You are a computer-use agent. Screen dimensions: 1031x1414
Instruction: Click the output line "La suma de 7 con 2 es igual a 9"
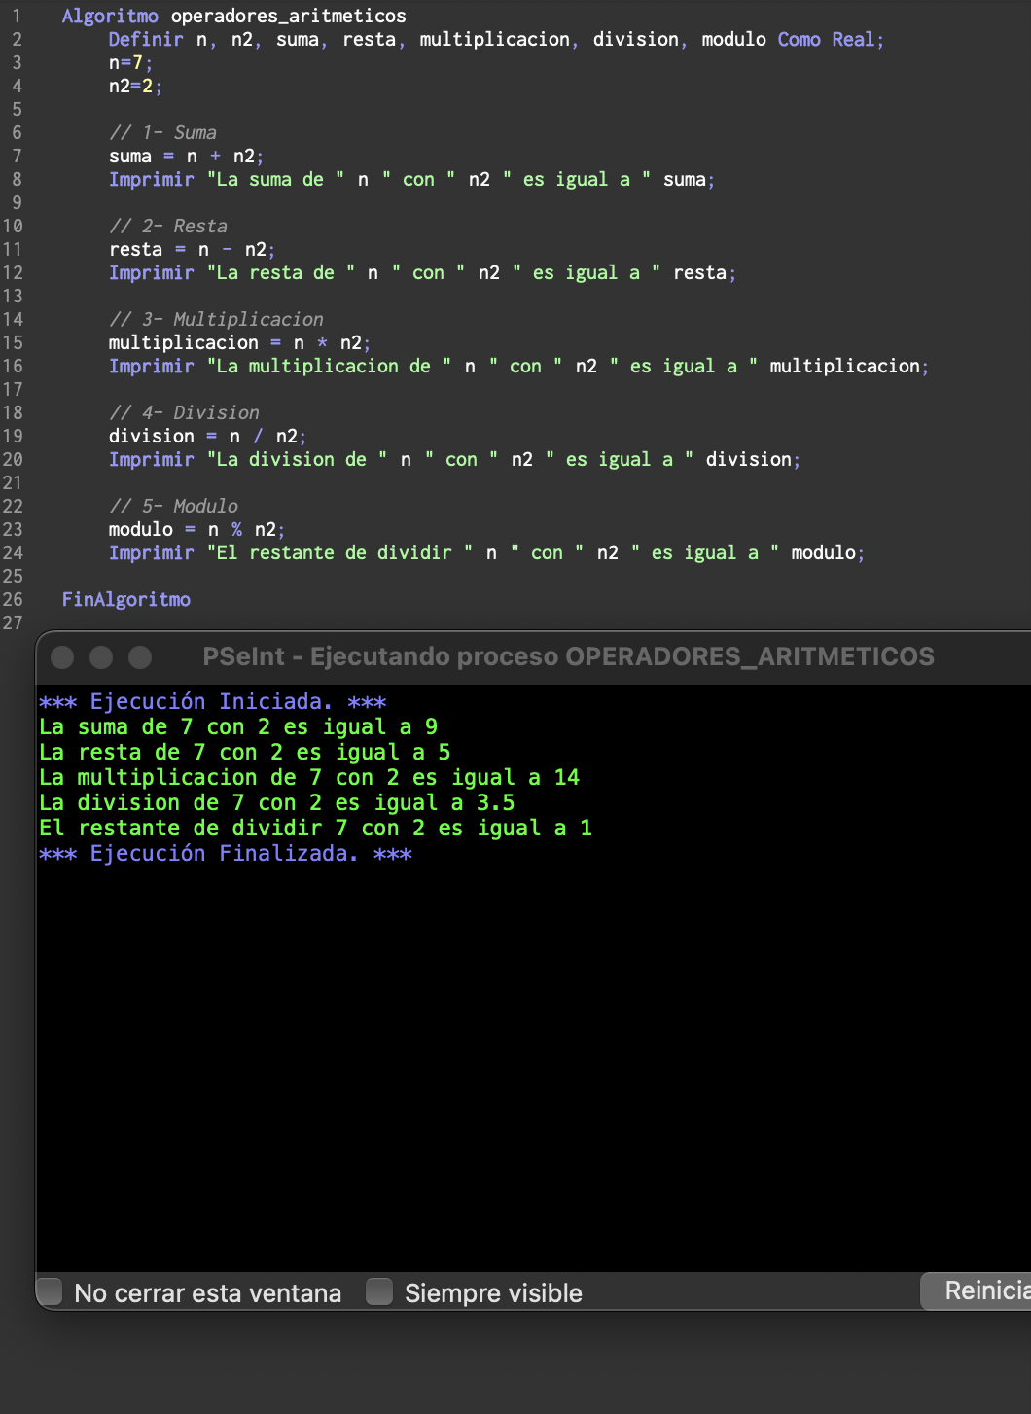click(238, 726)
